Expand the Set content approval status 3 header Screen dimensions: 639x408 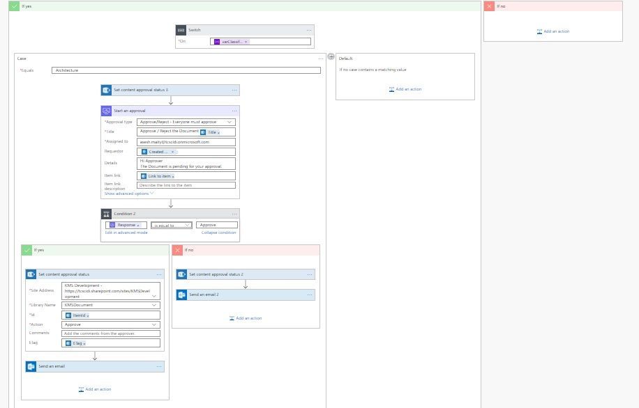pos(170,90)
